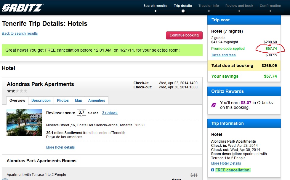Click the Orbitz logo
The image size is (290, 180).
23,8
